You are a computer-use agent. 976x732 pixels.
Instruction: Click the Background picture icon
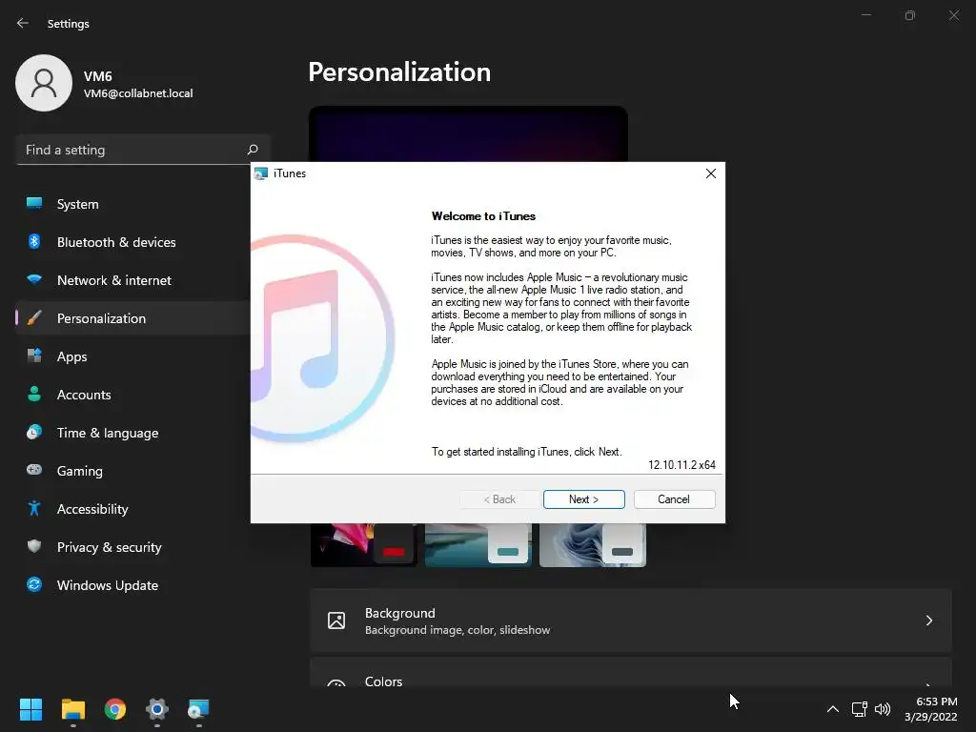pyautogui.click(x=336, y=620)
